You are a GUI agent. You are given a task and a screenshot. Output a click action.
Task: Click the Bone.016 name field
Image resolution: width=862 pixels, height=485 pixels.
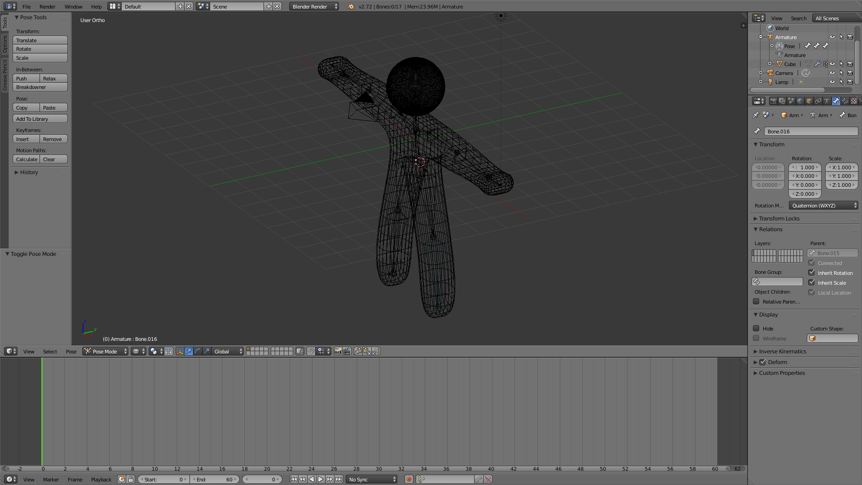[x=810, y=131]
